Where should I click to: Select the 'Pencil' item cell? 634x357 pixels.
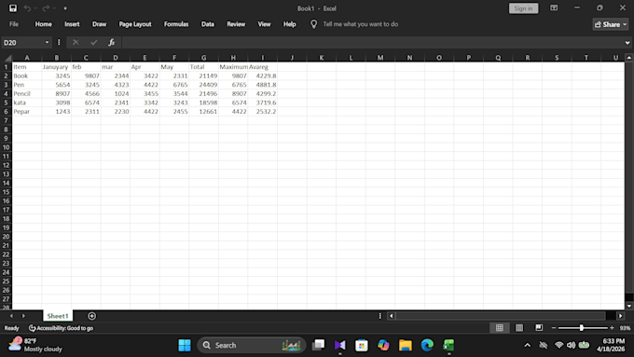point(27,94)
